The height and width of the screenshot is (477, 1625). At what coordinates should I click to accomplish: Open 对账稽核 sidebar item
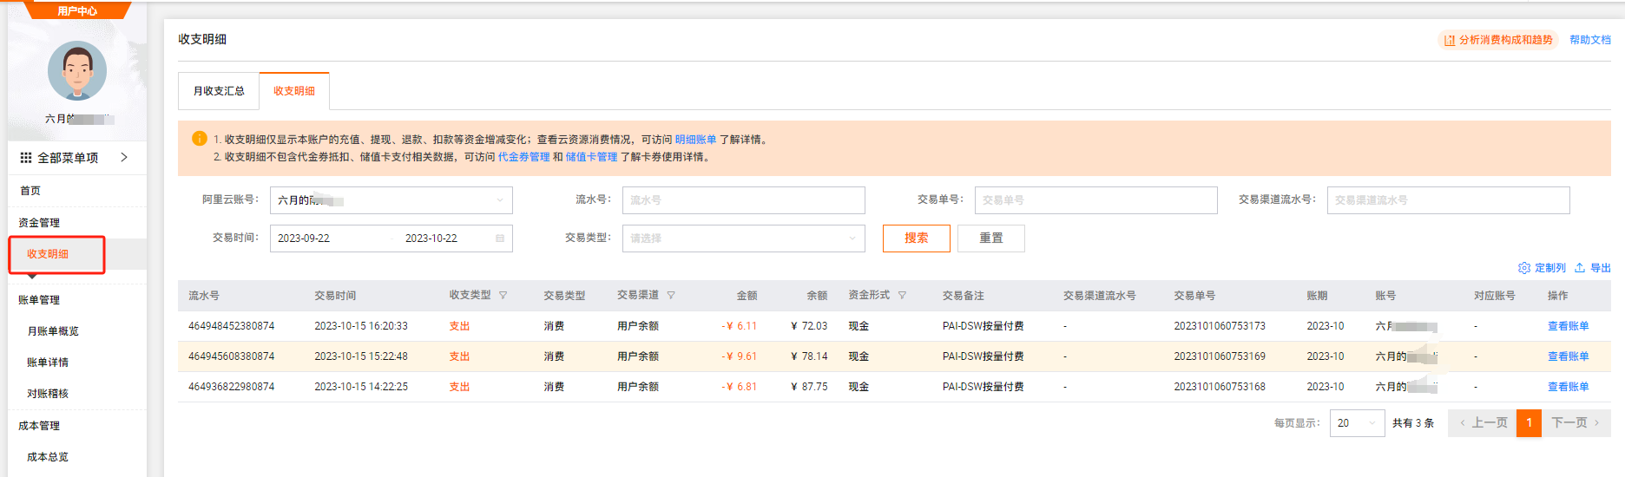click(48, 394)
